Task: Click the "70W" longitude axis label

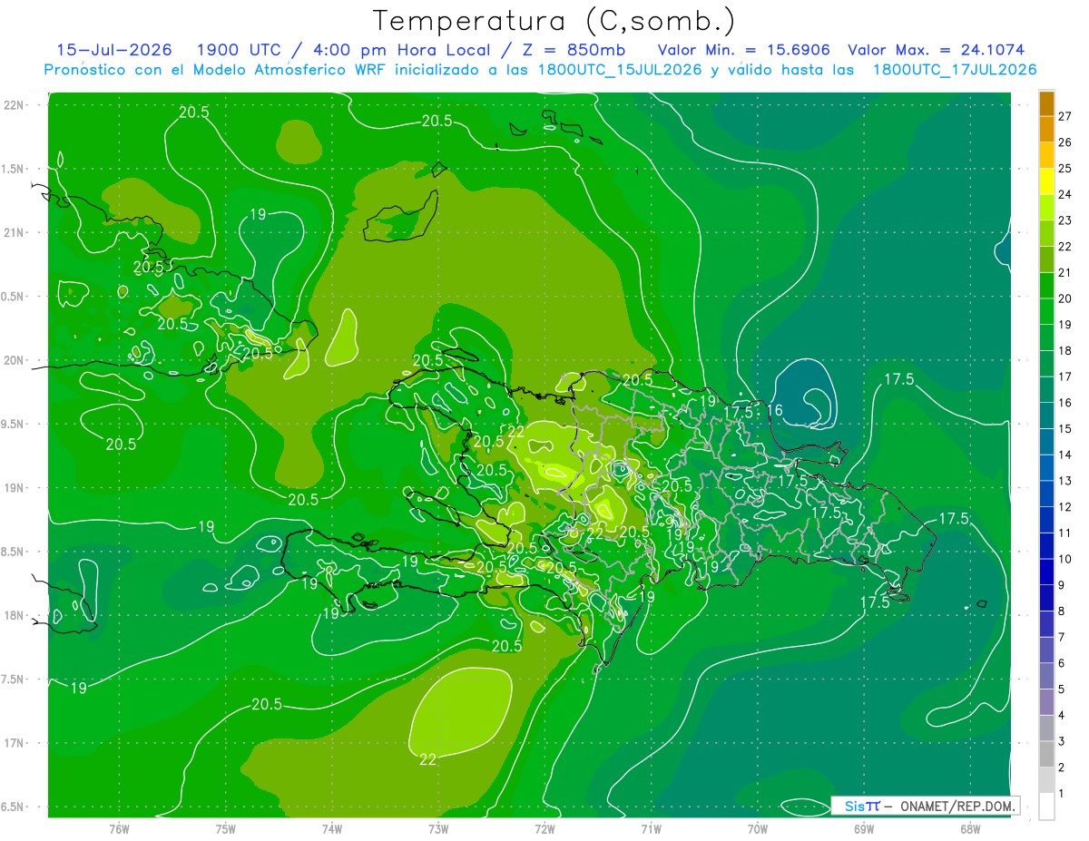Action: [x=758, y=829]
